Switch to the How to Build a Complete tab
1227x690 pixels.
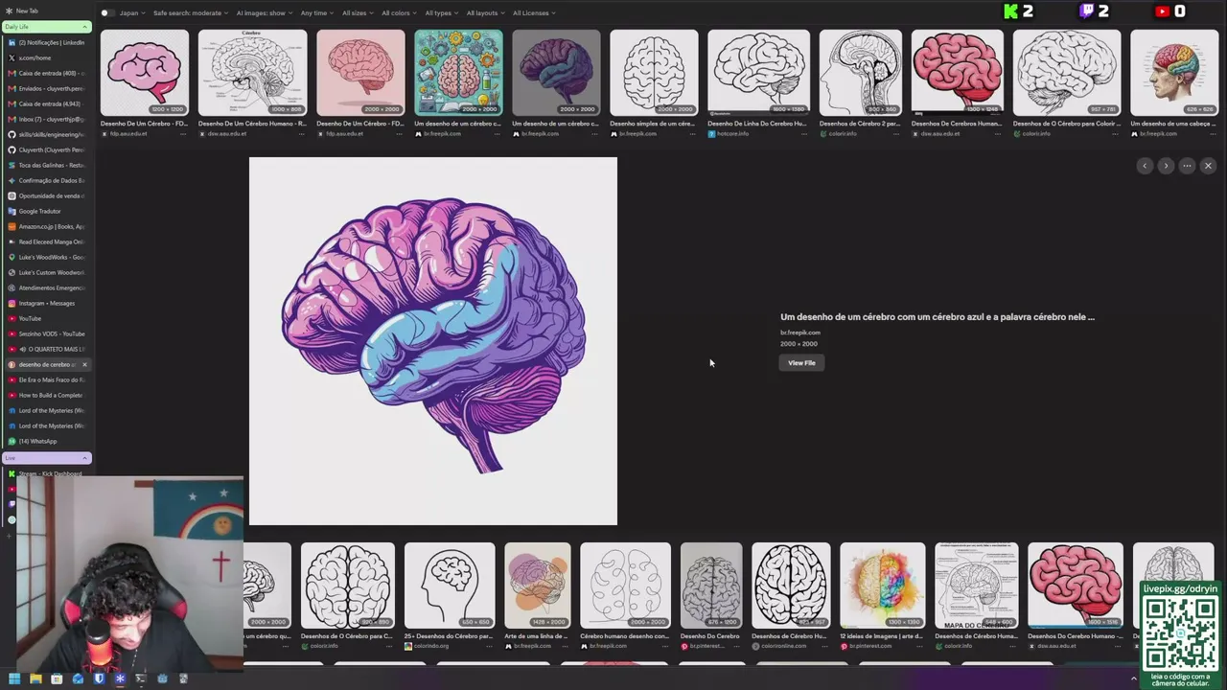click(x=48, y=395)
